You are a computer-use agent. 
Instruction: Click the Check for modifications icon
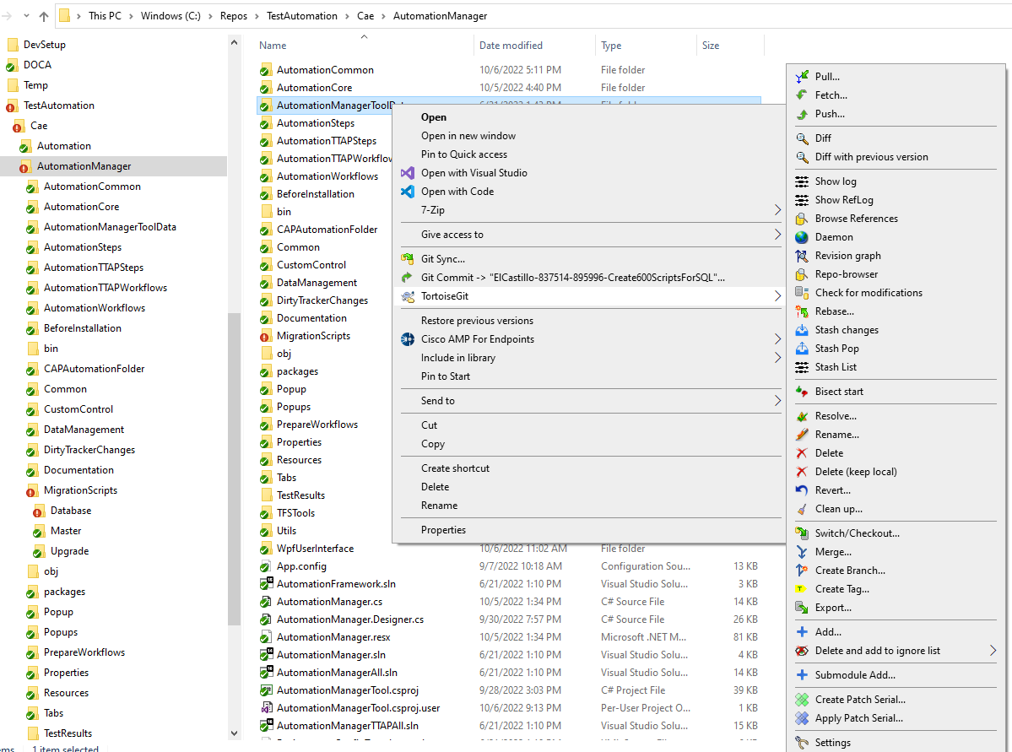click(802, 293)
